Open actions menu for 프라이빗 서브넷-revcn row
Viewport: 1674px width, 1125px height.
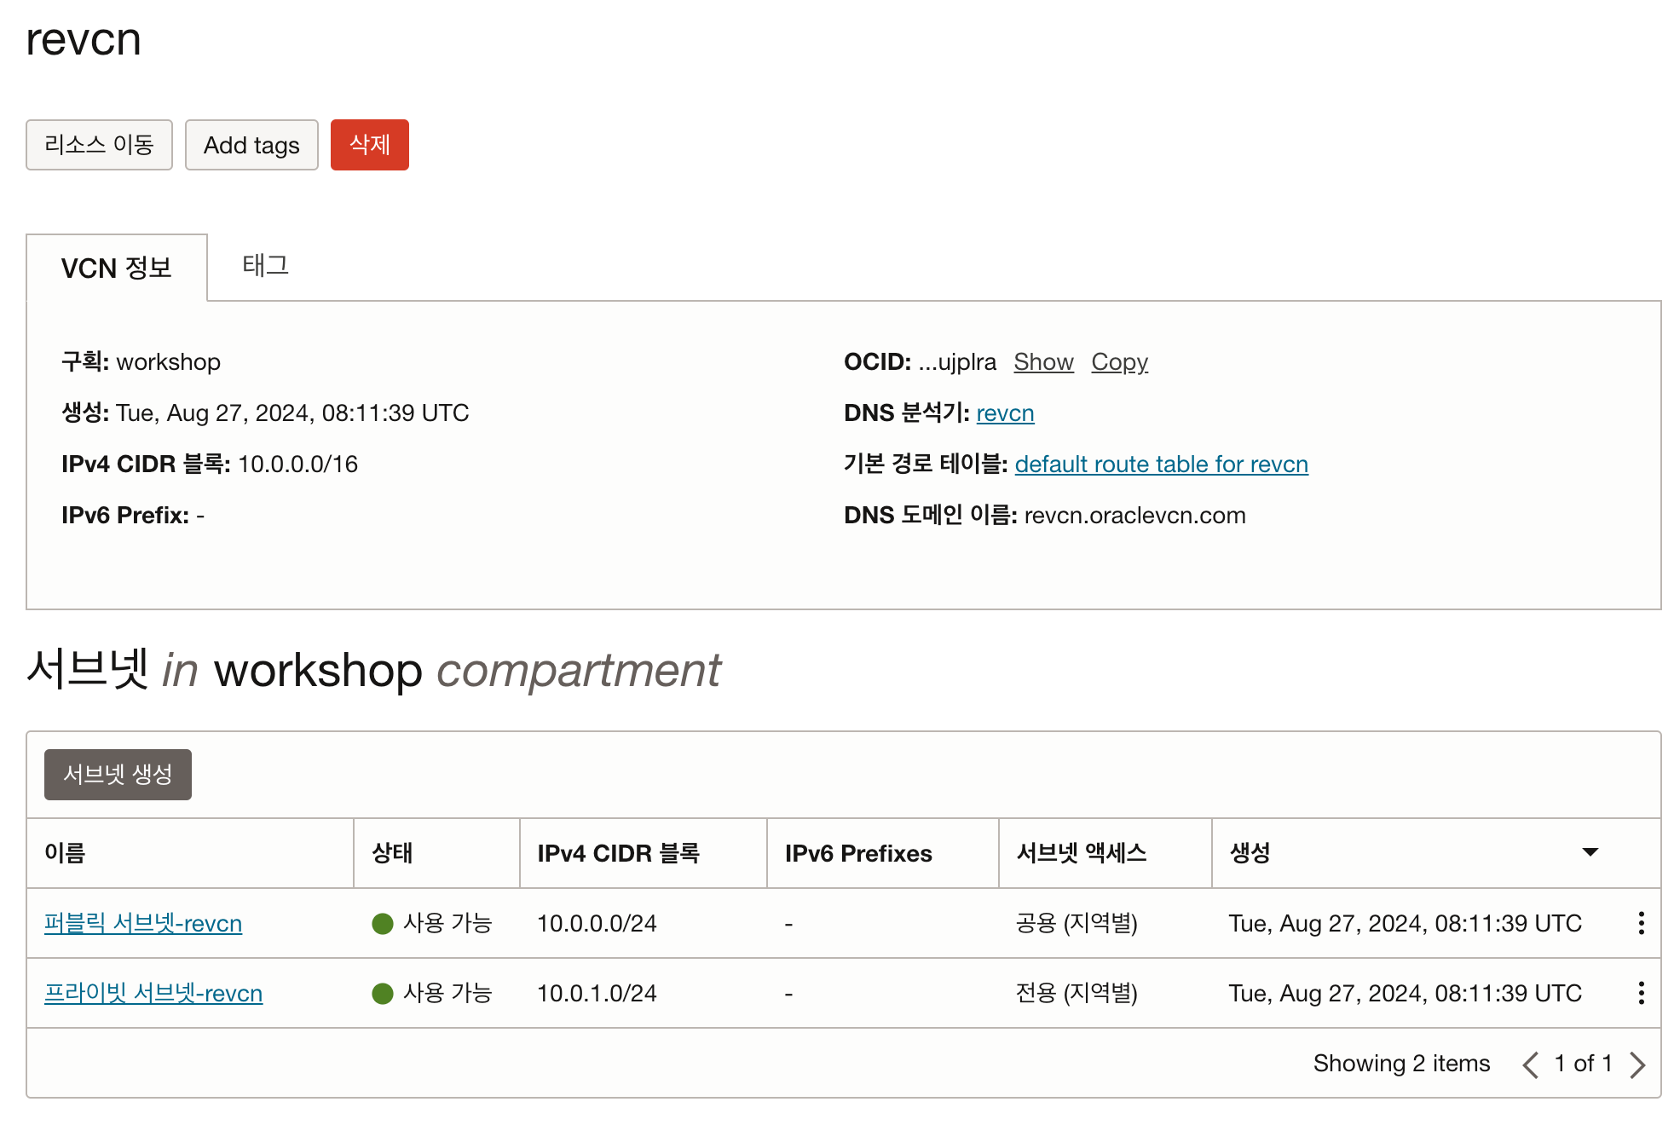point(1640,993)
